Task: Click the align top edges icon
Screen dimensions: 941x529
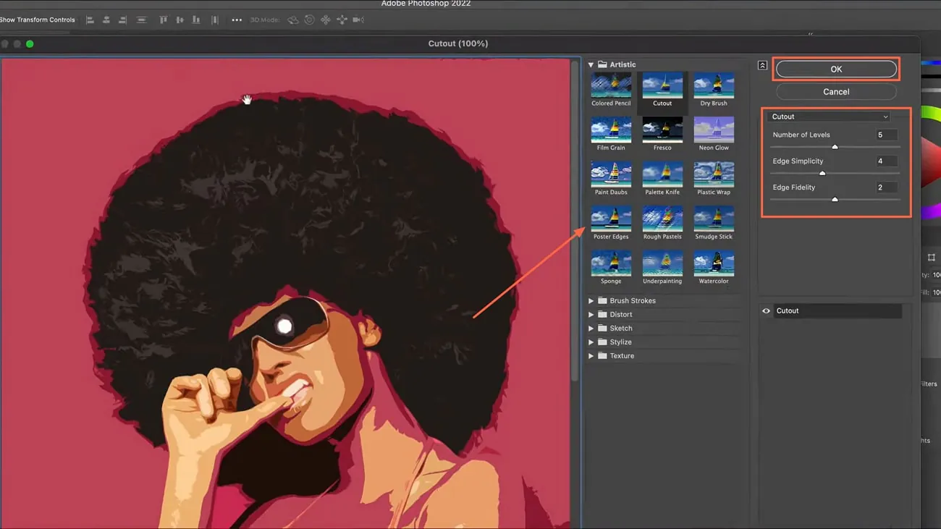Action: [163, 20]
